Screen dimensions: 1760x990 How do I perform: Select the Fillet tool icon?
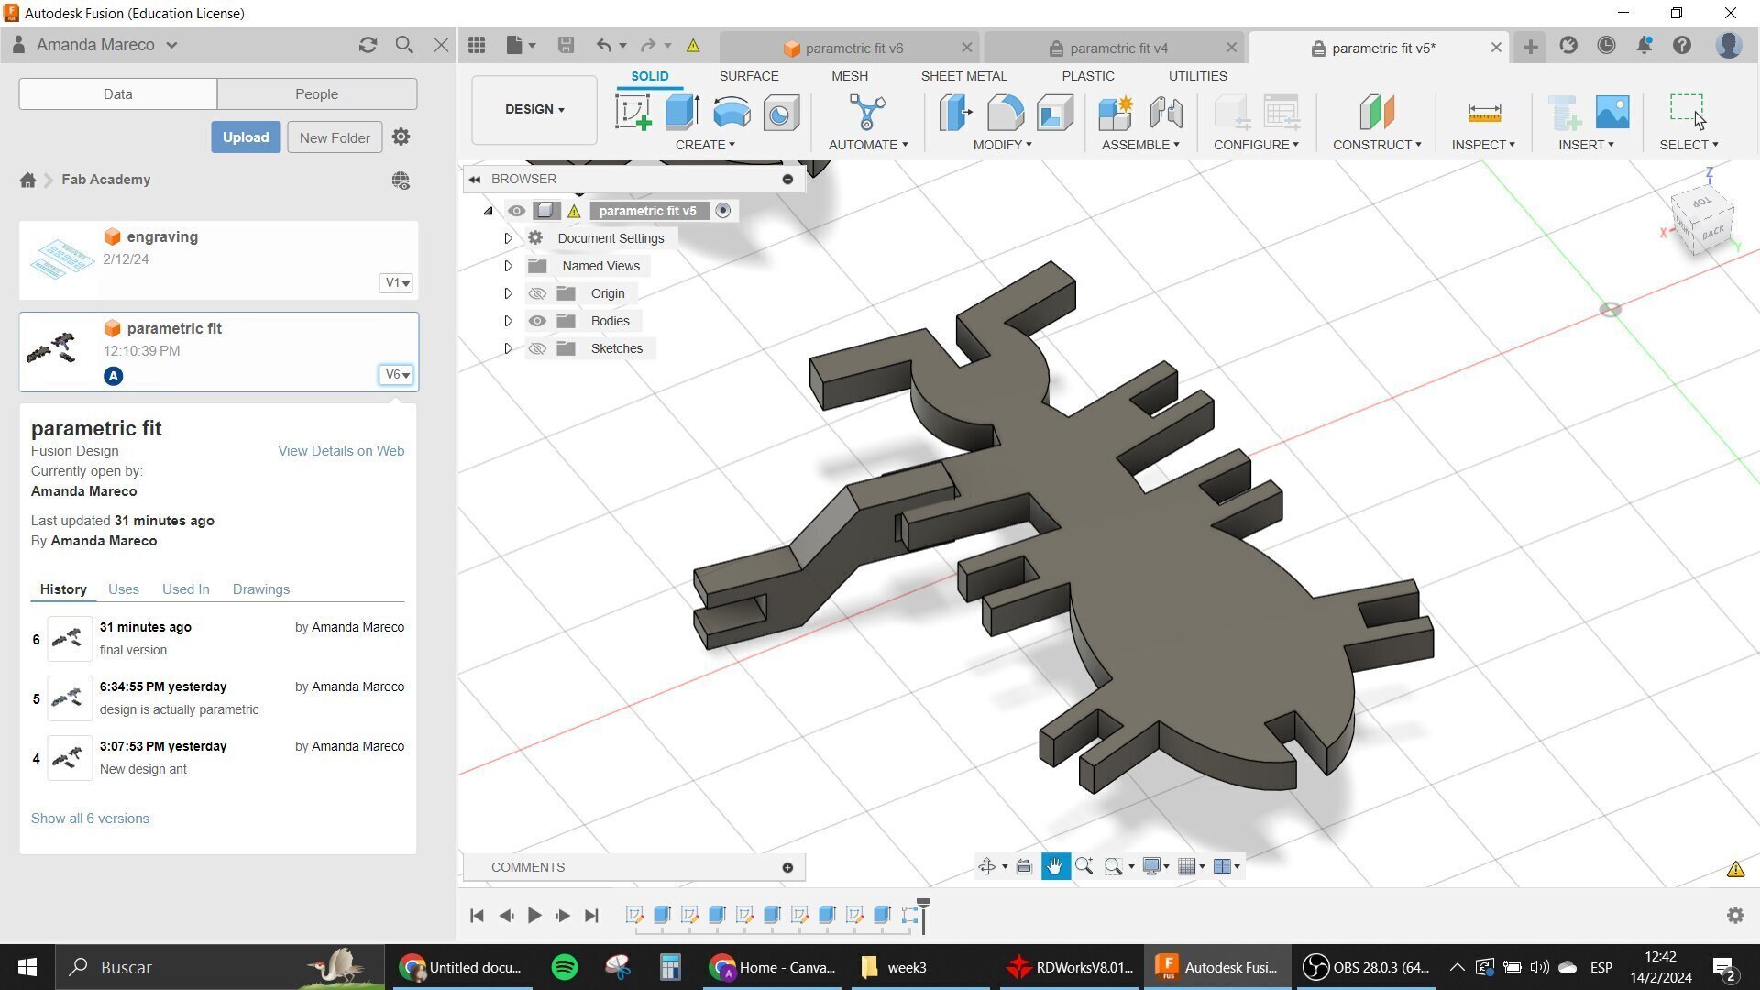1006,113
